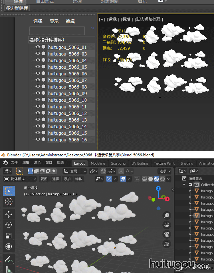Click the red X axis gizmo ball

click(x=167, y=199)
